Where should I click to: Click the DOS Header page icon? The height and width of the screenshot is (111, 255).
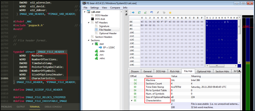92,15
